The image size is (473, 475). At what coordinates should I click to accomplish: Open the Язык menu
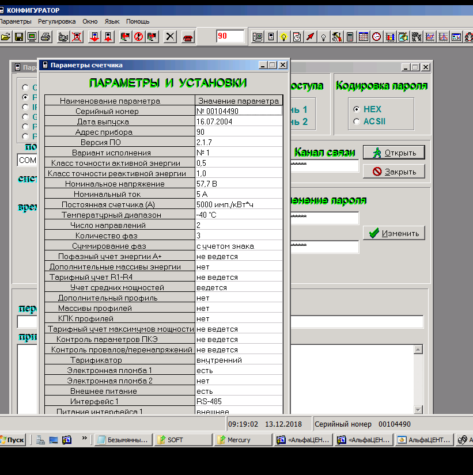(x=112, y=21)
